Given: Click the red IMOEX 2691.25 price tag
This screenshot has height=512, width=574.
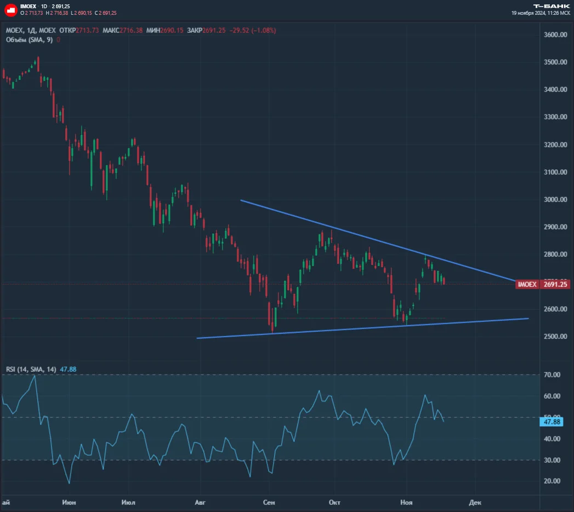Looking at the screenshot, I should coord(542,285).
